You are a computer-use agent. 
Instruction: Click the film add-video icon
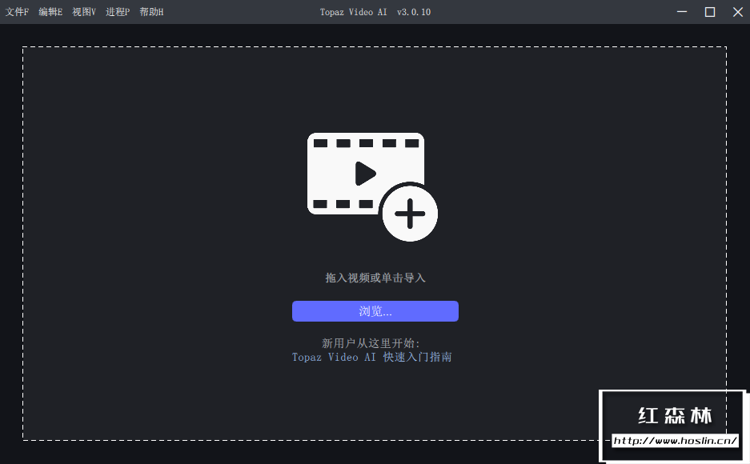coord(372,187)
